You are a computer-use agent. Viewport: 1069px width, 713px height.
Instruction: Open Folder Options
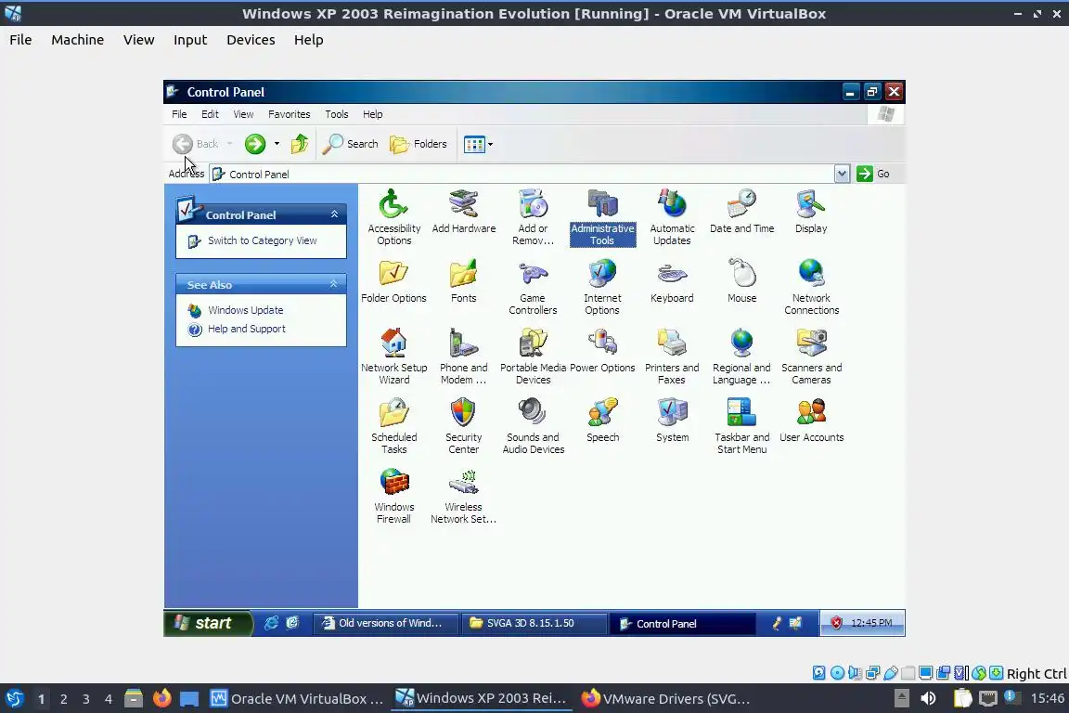click(394, 281)
